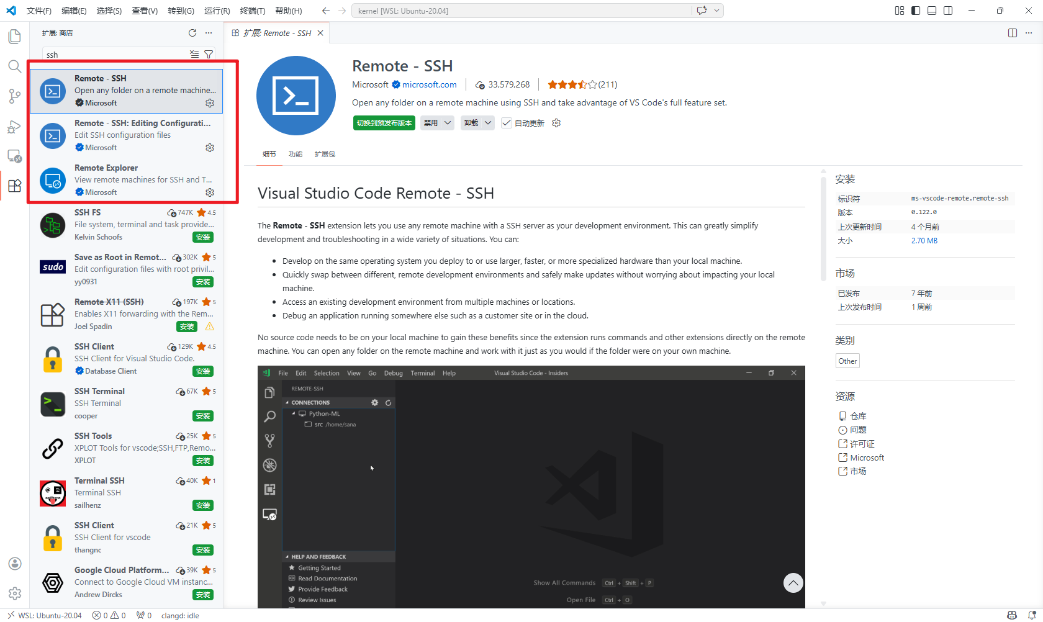Open the microsoft.com publisher link
Screen dimensions: 1043x622
(430, 84)
